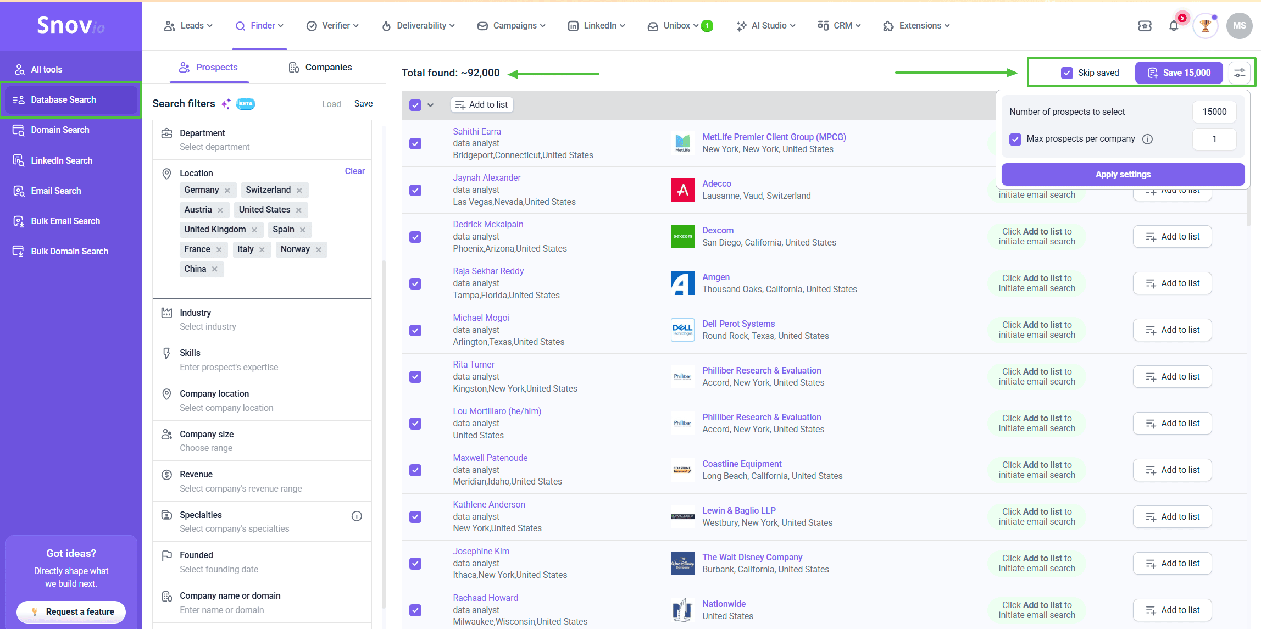1261x629 pixels.
Task: Expand the Deliverability dropdown menu
Action: (x=418, y=26)
